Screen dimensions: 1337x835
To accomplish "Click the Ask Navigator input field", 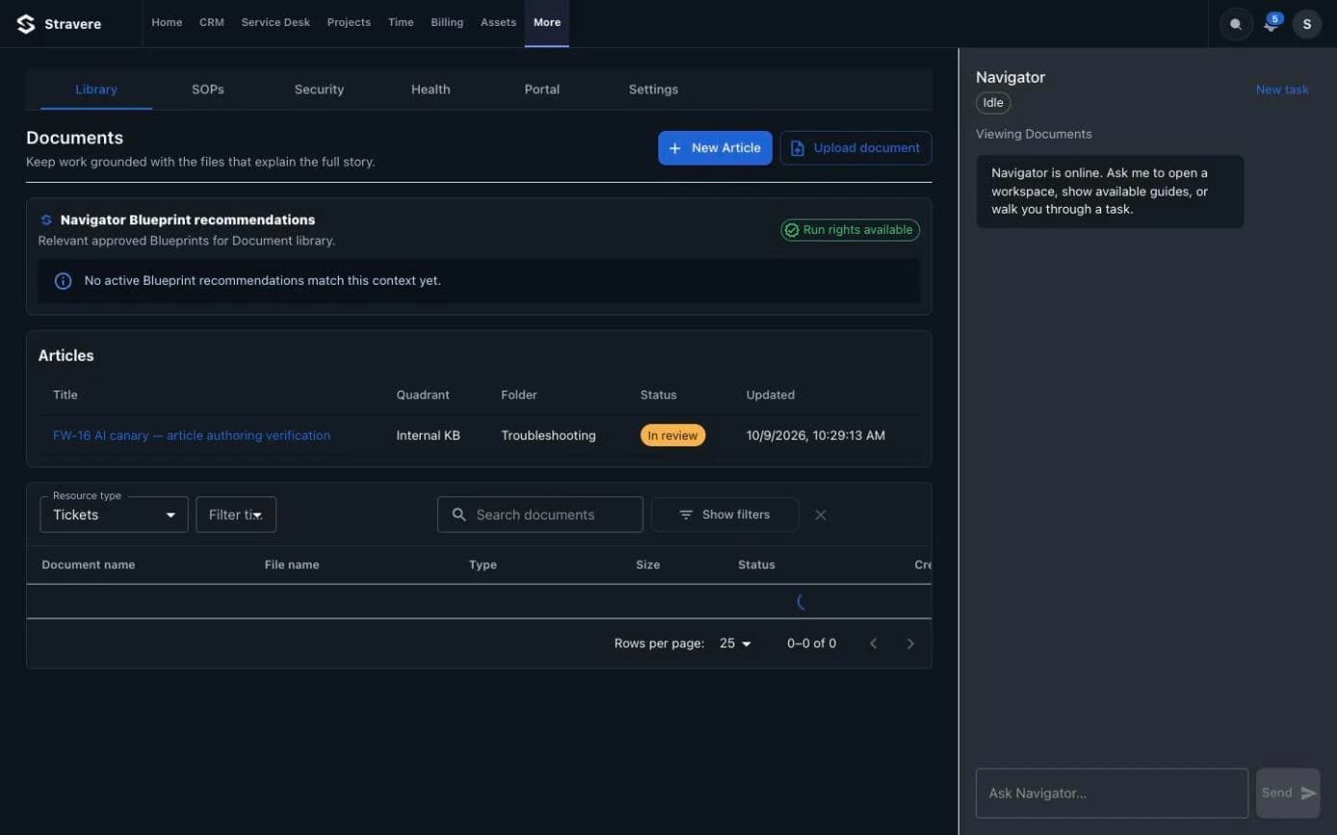I will click(1112, 793).
